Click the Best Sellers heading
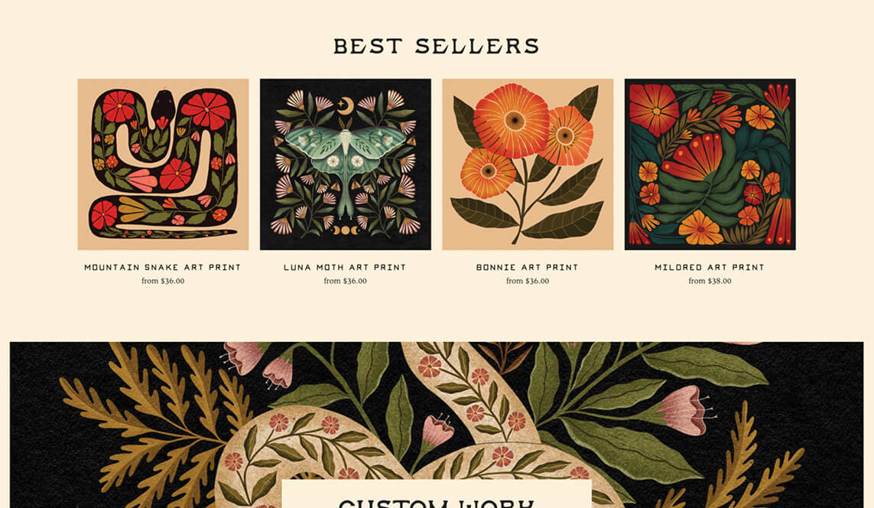 437,46
